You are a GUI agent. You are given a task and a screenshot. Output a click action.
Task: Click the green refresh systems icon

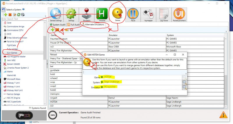(x=19, y=15)
